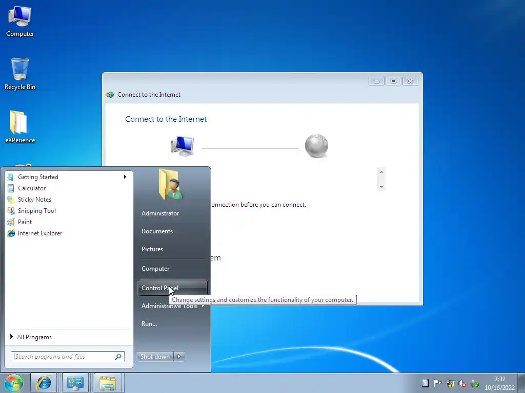Close the Connect to the Internet window
The width and height of the screenshot is (525, 393).
pyautogui.click(x=410, y=81)
